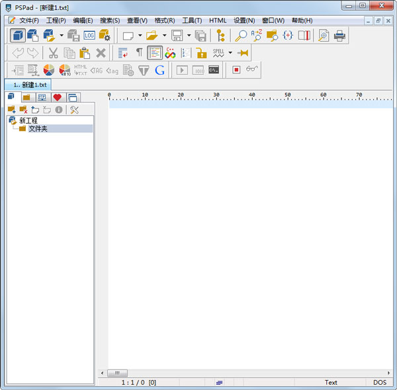Click the project wrench tools icon

click(x=74, y=110)
